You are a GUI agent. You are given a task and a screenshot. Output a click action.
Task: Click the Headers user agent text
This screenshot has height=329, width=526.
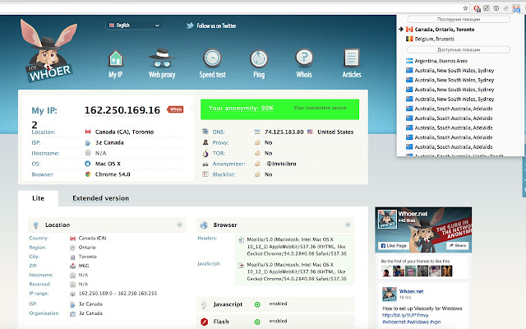coord(297,247)
